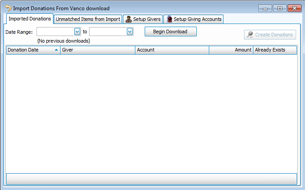Click the Donation Date column header
This screenshot has height=190, width=305.
tap(29, 50)
